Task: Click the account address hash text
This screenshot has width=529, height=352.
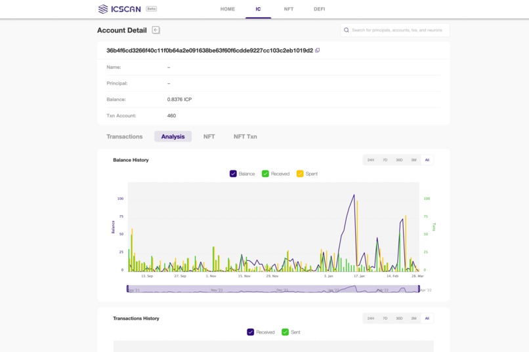Action: coord(210,50)
